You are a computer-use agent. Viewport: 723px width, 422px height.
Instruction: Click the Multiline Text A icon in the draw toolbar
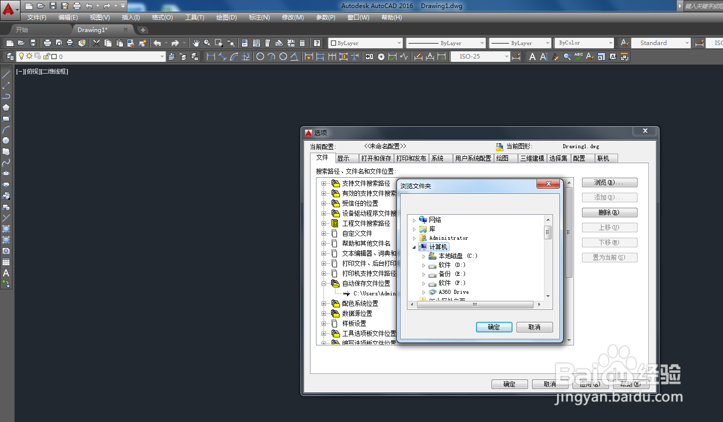6,273
